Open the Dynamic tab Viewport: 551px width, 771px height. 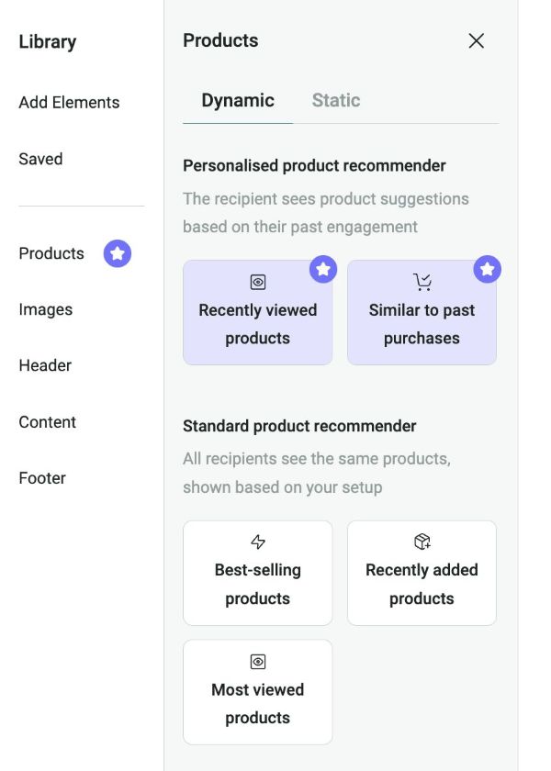pyautogui.click(x=237, y=100)
